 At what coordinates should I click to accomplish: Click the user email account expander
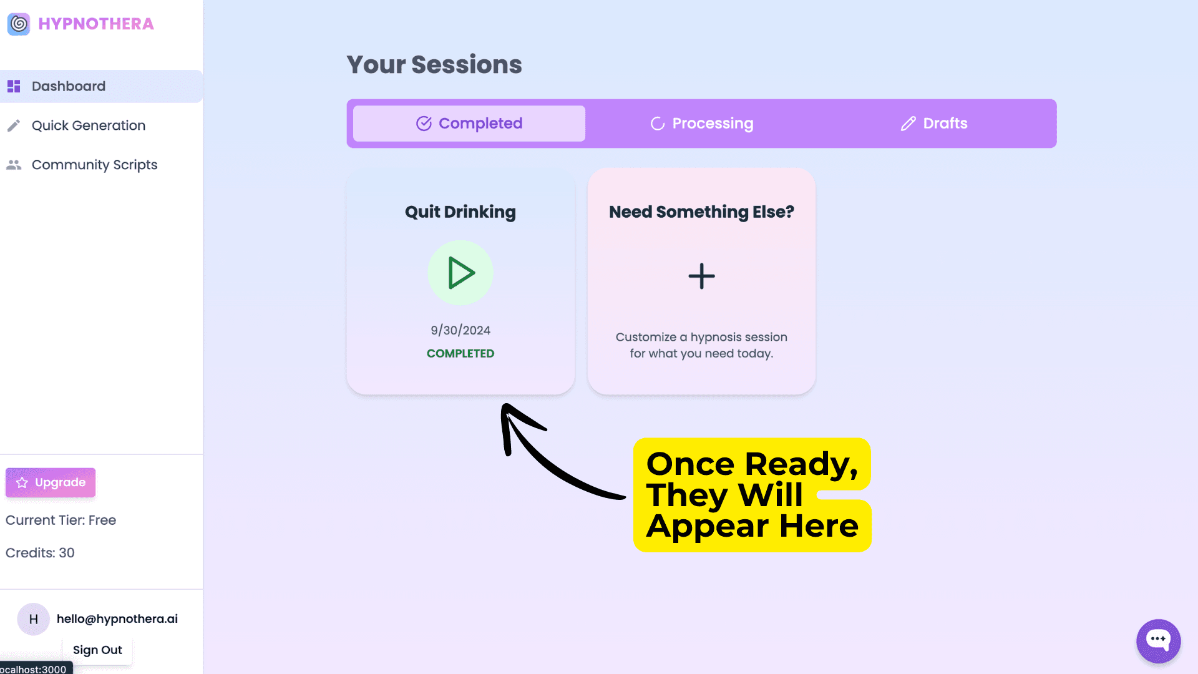click(x=98, y=619)
